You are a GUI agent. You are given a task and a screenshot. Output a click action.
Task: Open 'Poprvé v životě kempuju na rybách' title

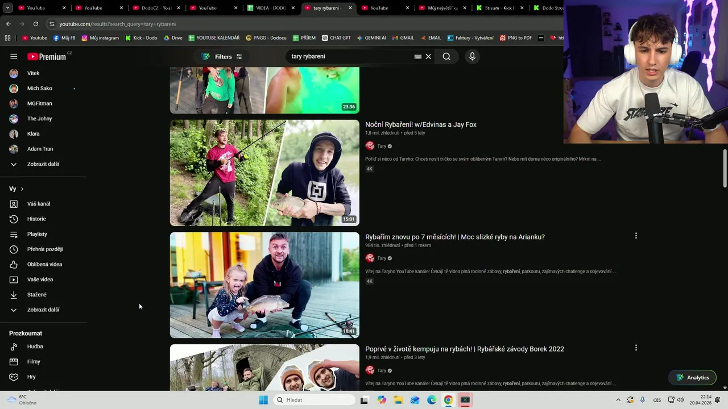tap(465, 349)
